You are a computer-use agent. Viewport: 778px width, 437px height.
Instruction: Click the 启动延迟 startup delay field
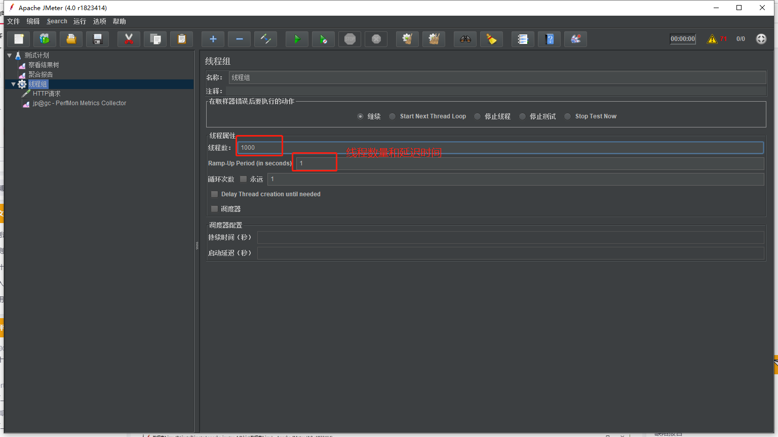(x=511, y=253)
